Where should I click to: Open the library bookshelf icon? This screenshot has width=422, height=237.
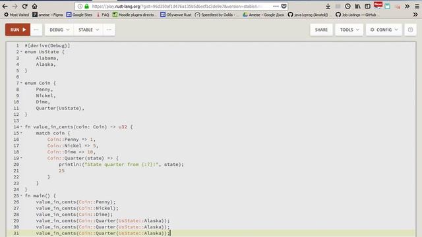(x=357, y=6)
